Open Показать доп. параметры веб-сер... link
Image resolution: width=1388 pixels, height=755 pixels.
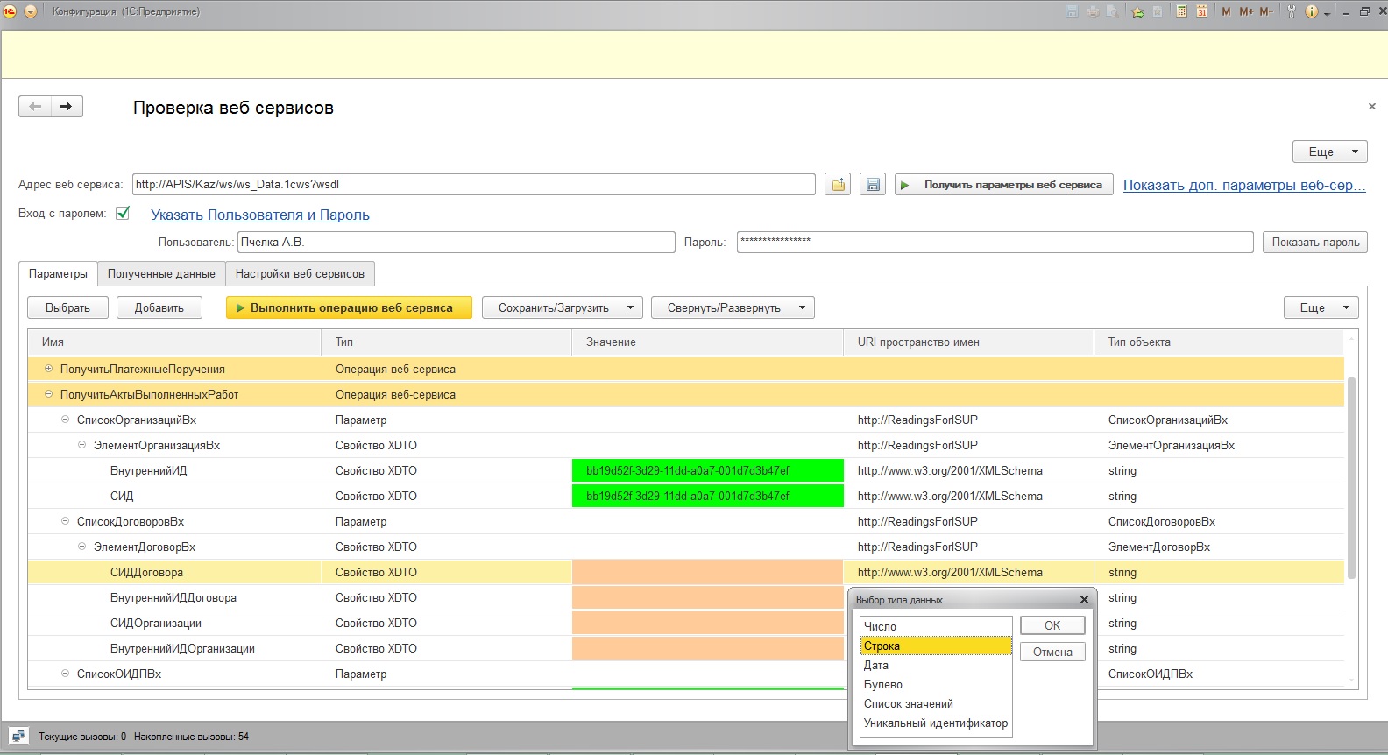pyautogui.click(x=1244, y=185)
